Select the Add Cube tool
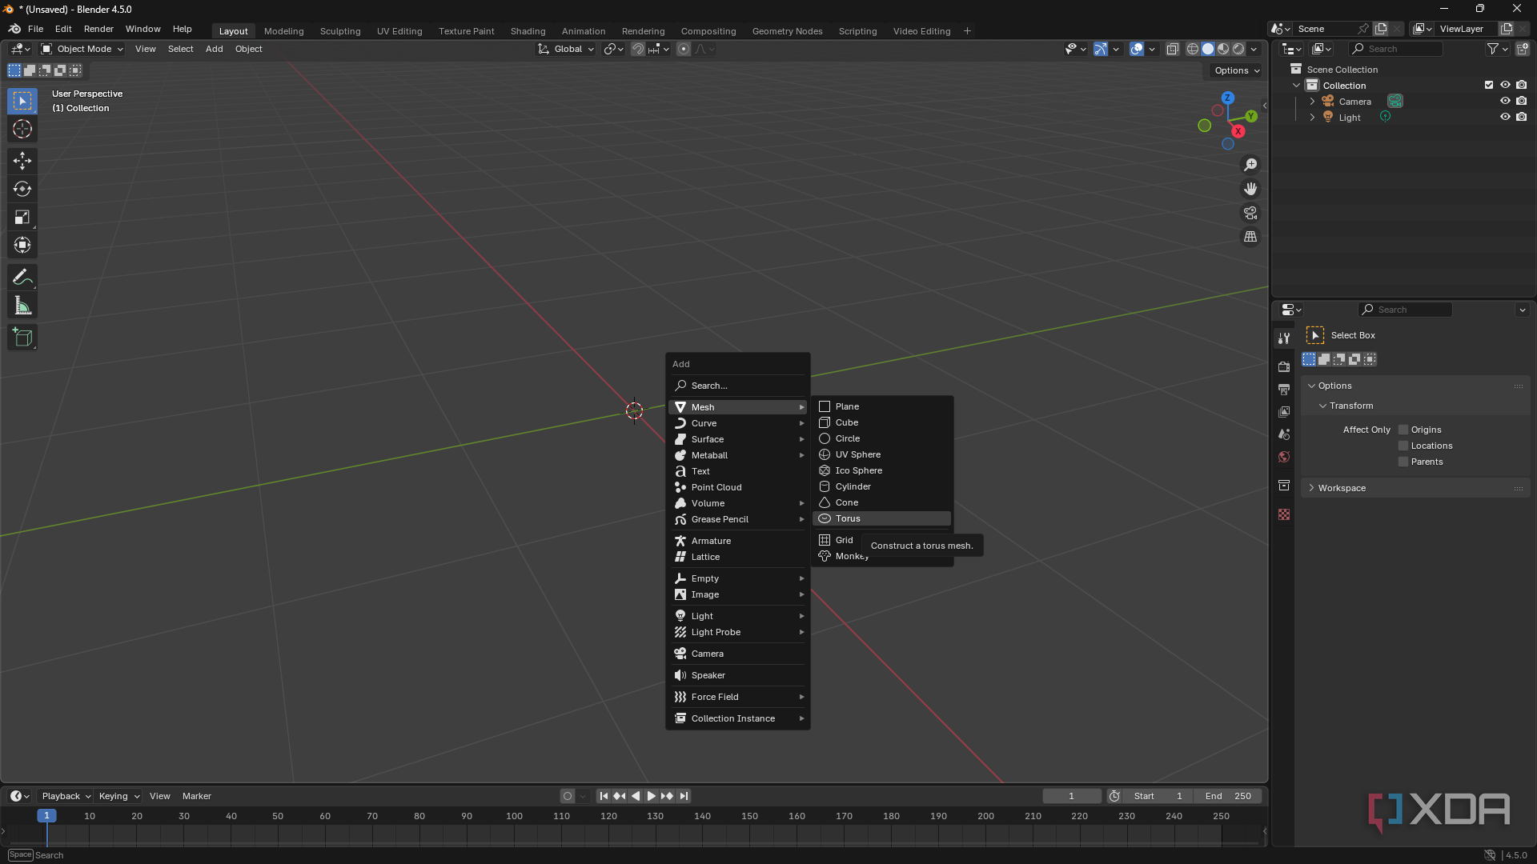The height and width of the screenshot is (864, 1537). [x=22, y=338]
